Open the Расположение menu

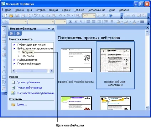(x=97, y=10)
